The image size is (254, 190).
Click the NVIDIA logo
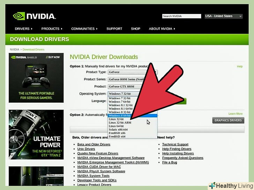click(x=34, y=16)
